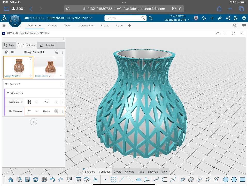
Task: Click the 3DEXPERIENCE search field
Action: point(123,18)
